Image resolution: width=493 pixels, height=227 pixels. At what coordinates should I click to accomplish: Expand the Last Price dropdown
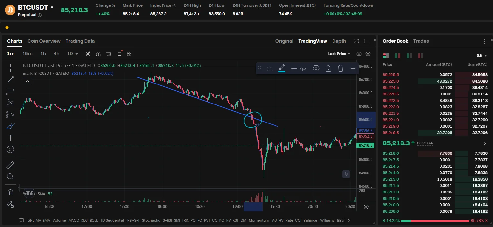pyautogui.click(x=339, y=54)
